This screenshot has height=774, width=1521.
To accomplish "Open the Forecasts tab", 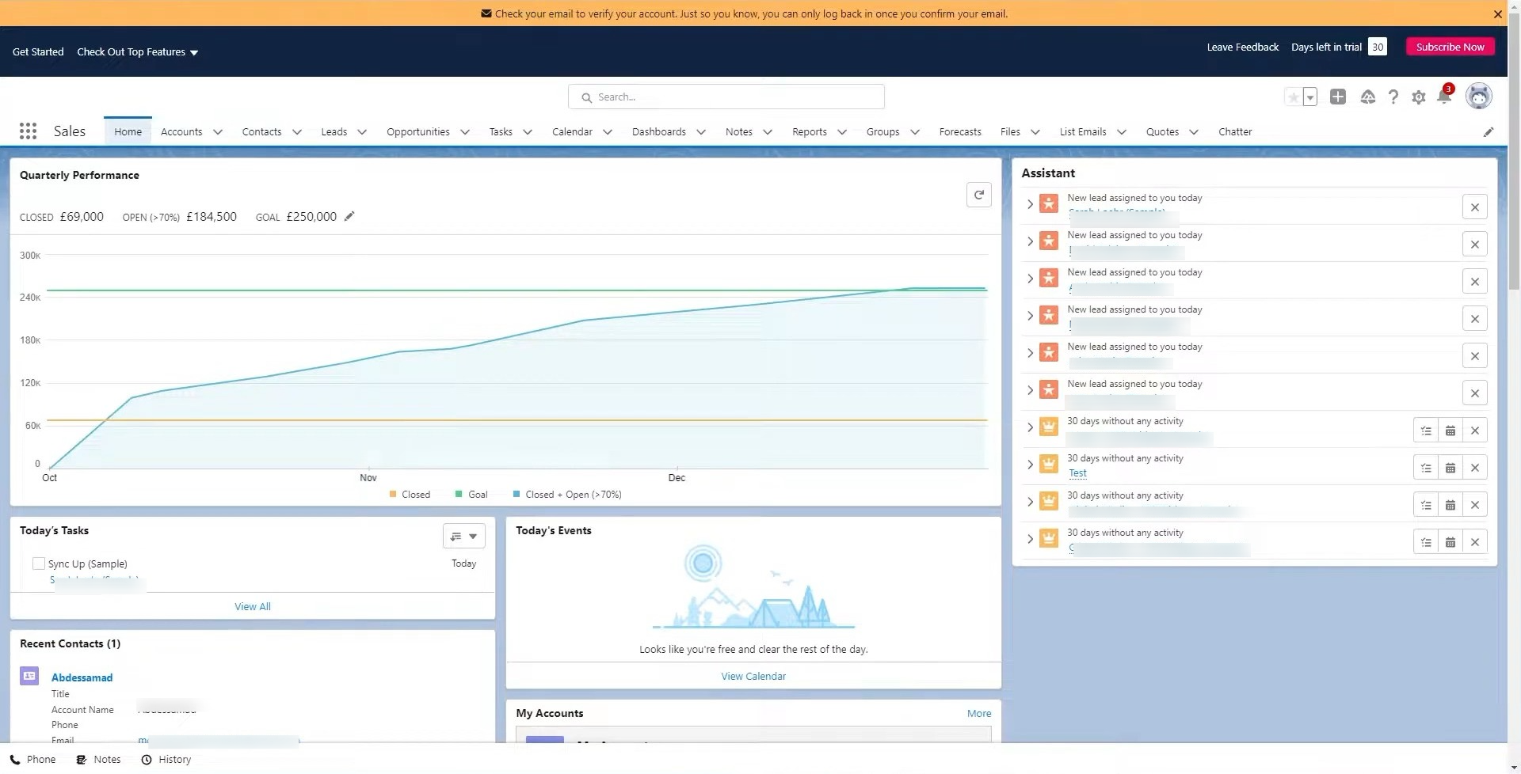I will coord(959,132).
